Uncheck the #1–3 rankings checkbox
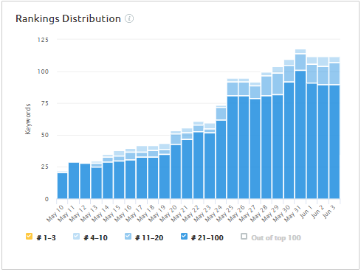This screenshot has height=272, width=361. click(29, 237)
